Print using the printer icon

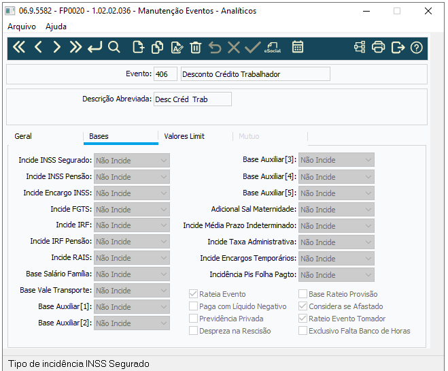pos(378,47)
